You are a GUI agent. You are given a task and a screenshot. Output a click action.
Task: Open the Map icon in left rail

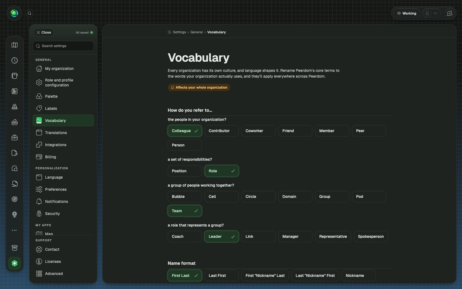point(15,45)
